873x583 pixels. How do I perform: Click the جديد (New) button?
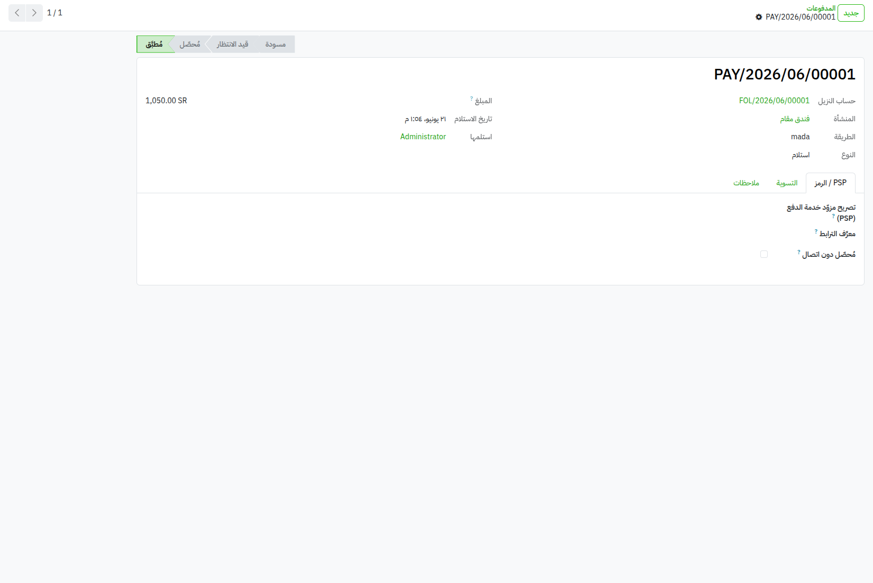pos(851,13)
